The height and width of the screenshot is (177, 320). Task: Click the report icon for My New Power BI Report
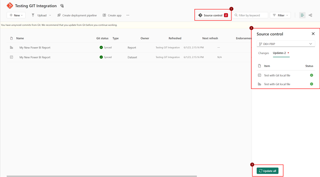click(12, 47)
